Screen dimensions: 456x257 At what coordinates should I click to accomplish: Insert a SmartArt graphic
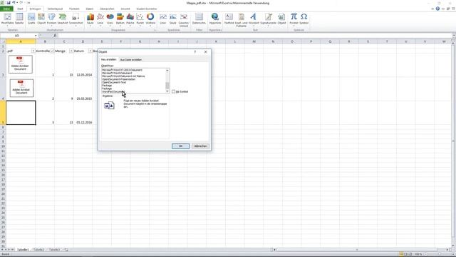coord(62,19)
